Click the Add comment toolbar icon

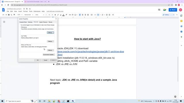coord(73,15)
